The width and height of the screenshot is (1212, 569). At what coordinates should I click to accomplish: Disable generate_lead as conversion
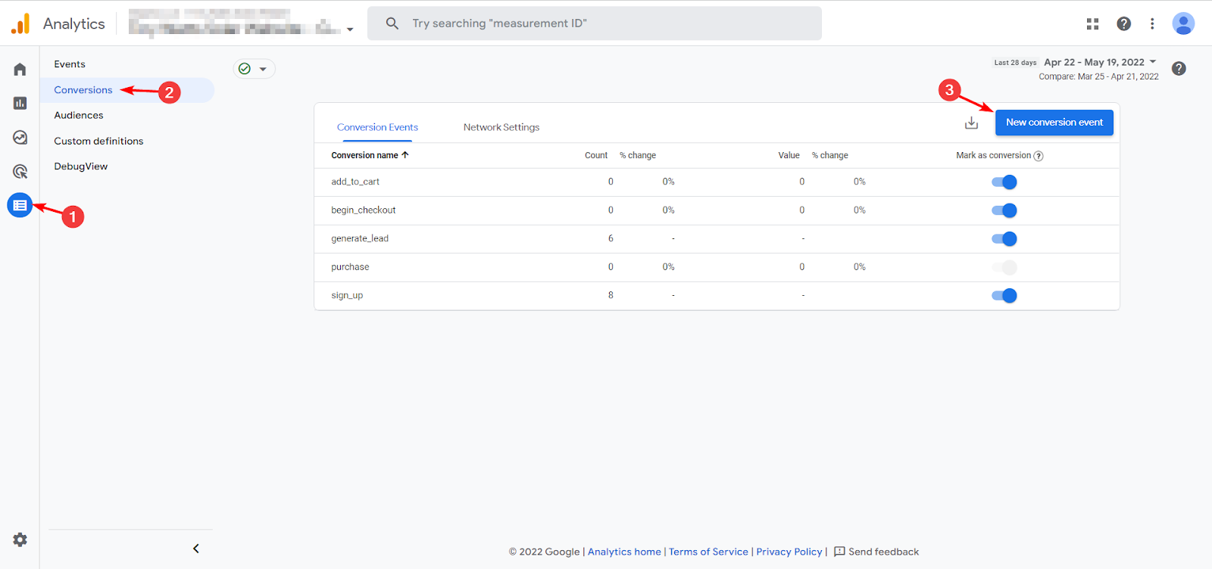(x=1004, y=239)
